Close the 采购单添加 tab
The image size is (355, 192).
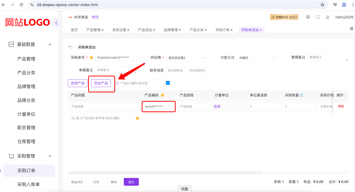pos(261,30)
